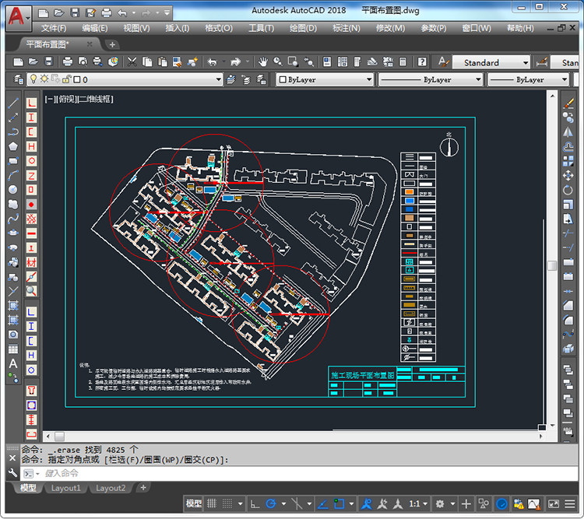Select the Line drawing tool
This screenshot has width=584, height=519.
[13, 103]
